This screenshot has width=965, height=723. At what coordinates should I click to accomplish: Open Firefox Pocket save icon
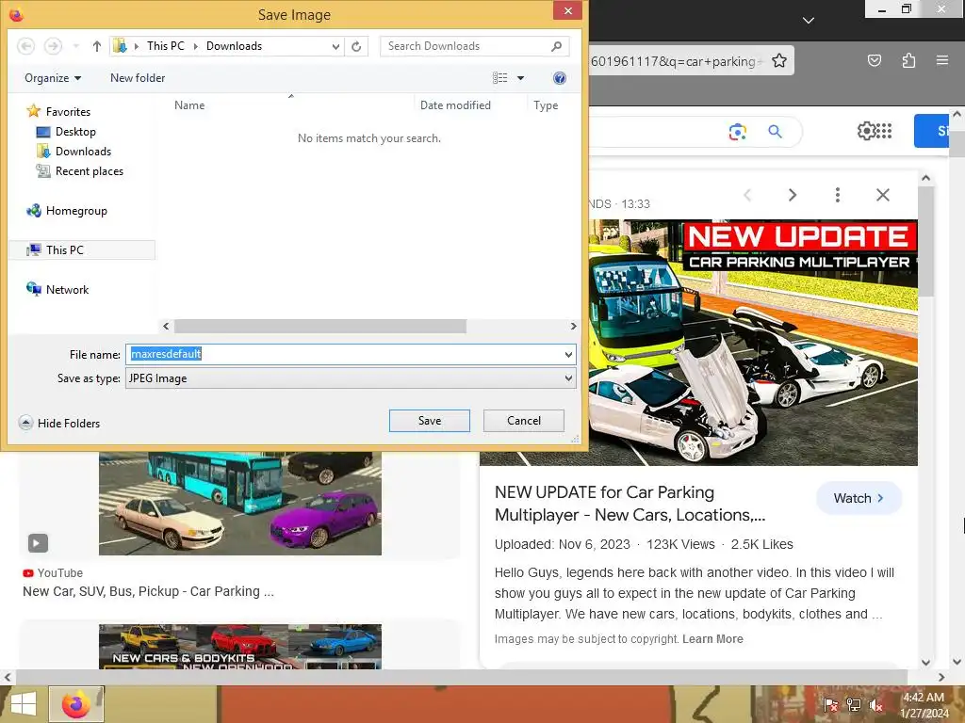(x=875, y=60)
